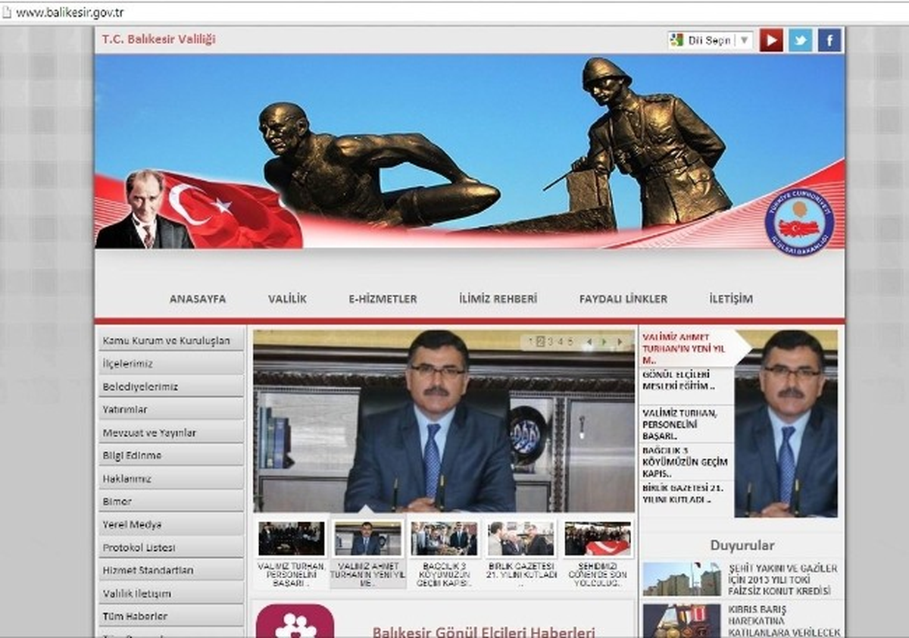Viewport: 909px width, 638px height.
Task: Go to slide 4 in the slider pager
Action: click(x=560, y=342)
